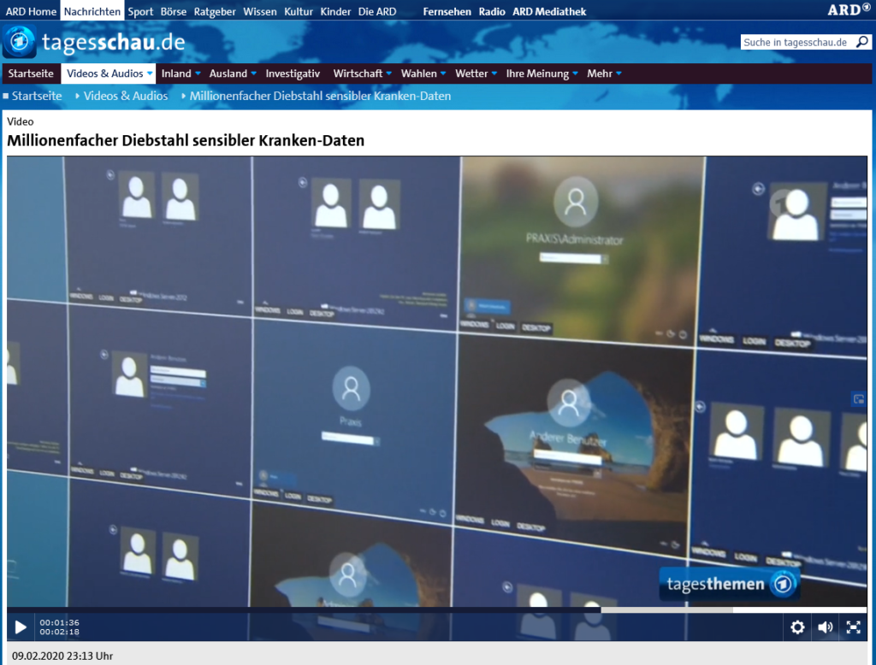Click the elapsed time 00:01:36 display
The image size is (876, 665).
[x=59, y=622]
